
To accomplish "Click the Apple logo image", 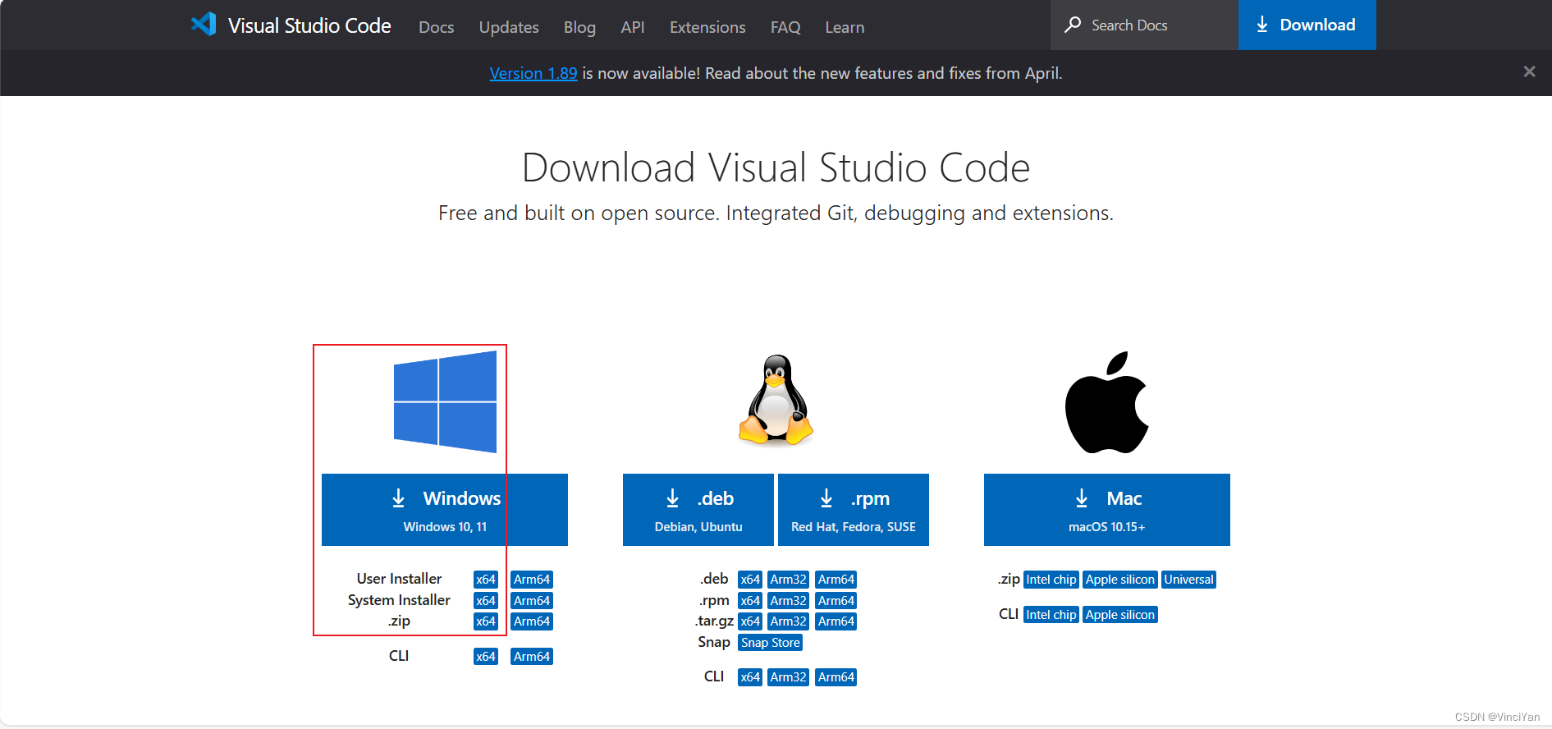I will click(x=1106, y=402).
